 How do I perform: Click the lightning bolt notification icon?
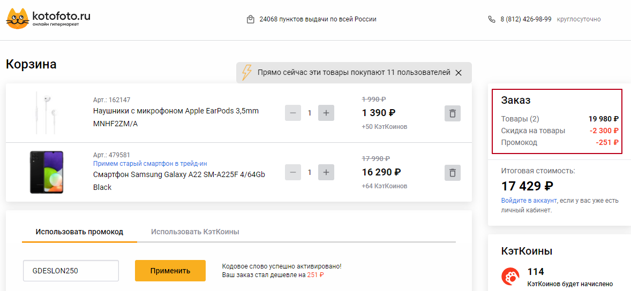[246, 73]
